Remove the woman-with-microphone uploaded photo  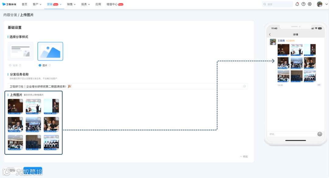57,101
